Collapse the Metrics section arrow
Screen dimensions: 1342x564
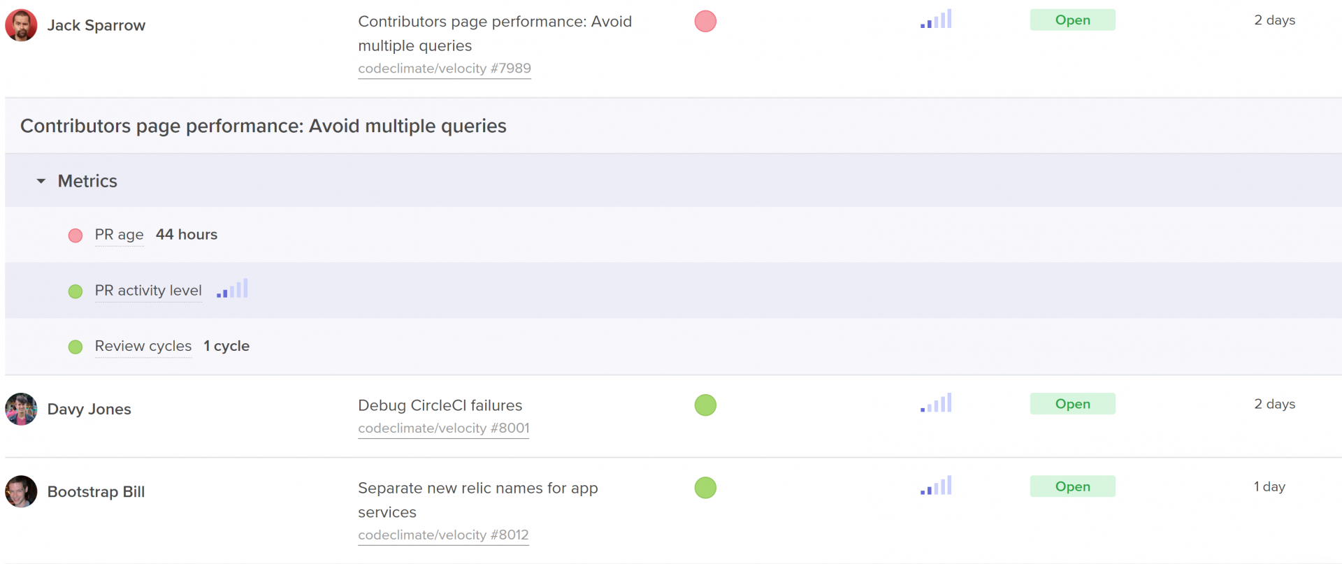[x=41, y=181]
